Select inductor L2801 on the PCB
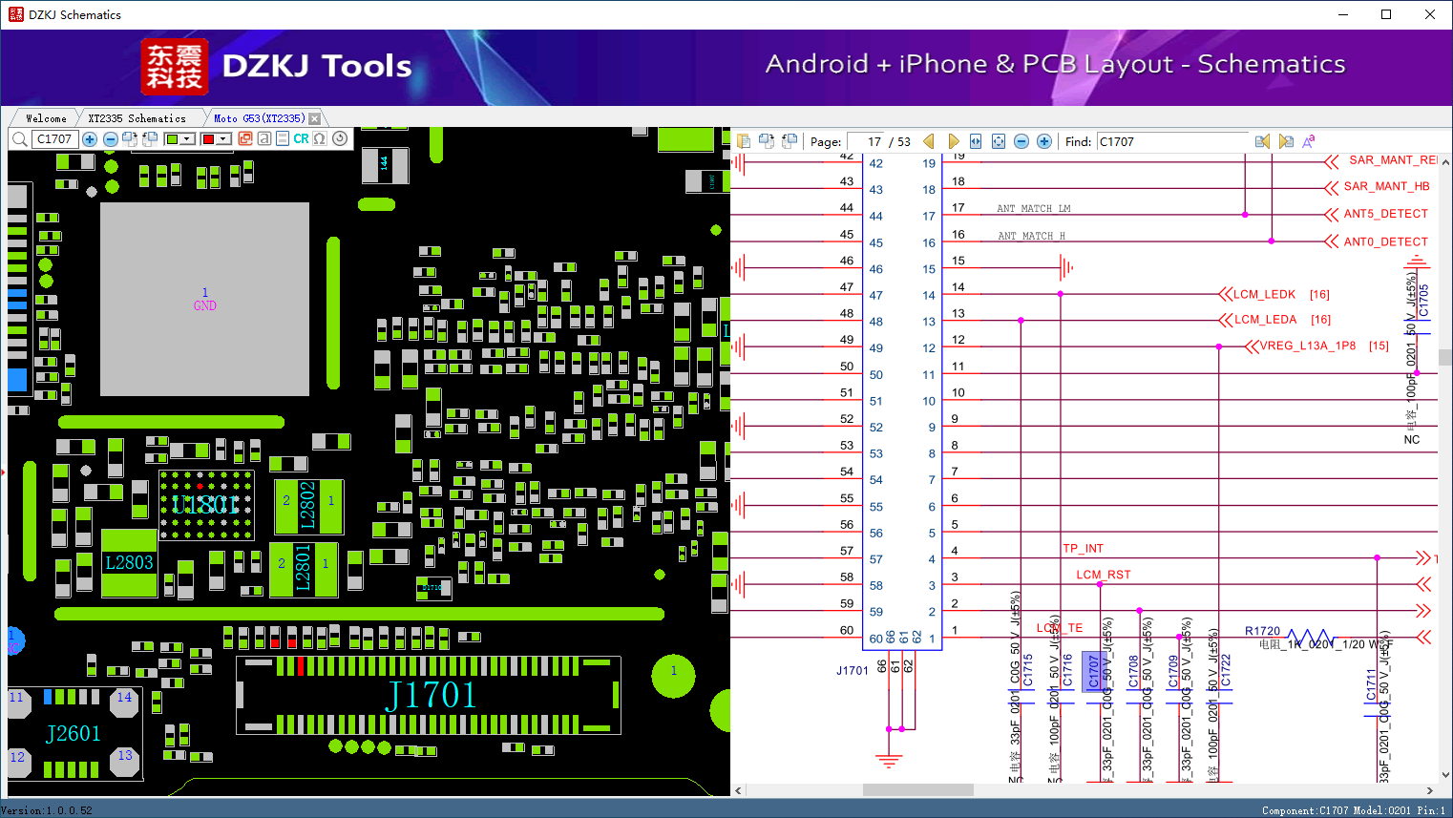Image resolution: width=1453 pixels, height=818 pixels. point(304,568)
